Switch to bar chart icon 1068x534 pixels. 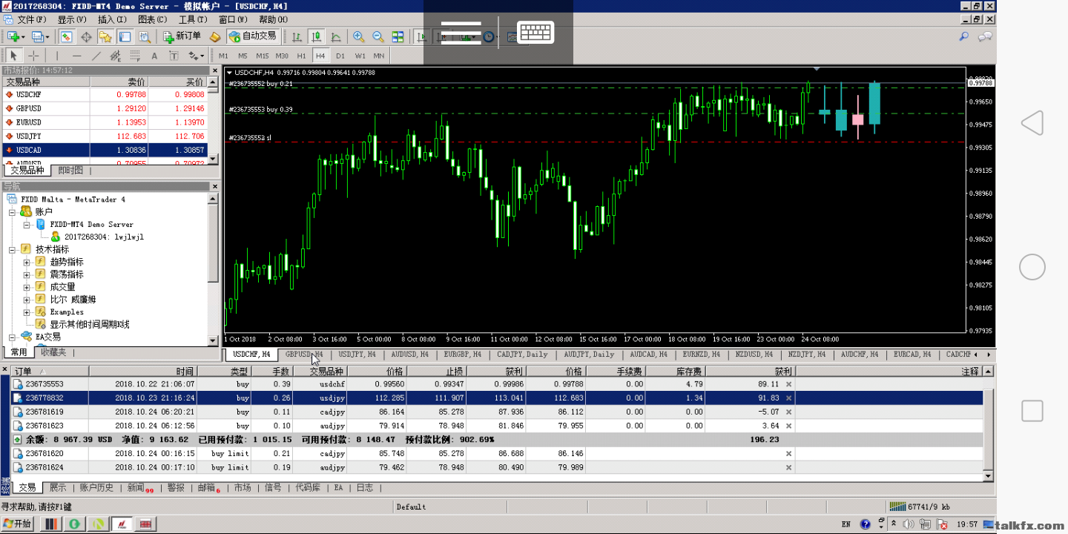coord(297,36)
